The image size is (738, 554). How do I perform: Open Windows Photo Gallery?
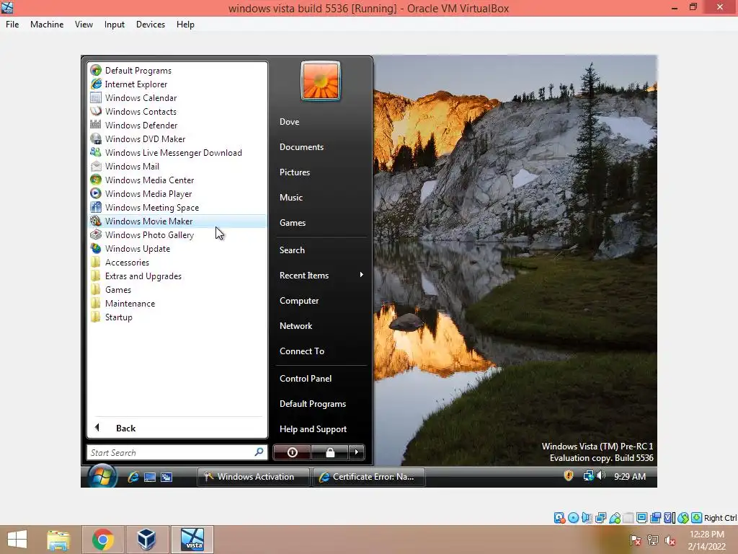click(177, 234)
